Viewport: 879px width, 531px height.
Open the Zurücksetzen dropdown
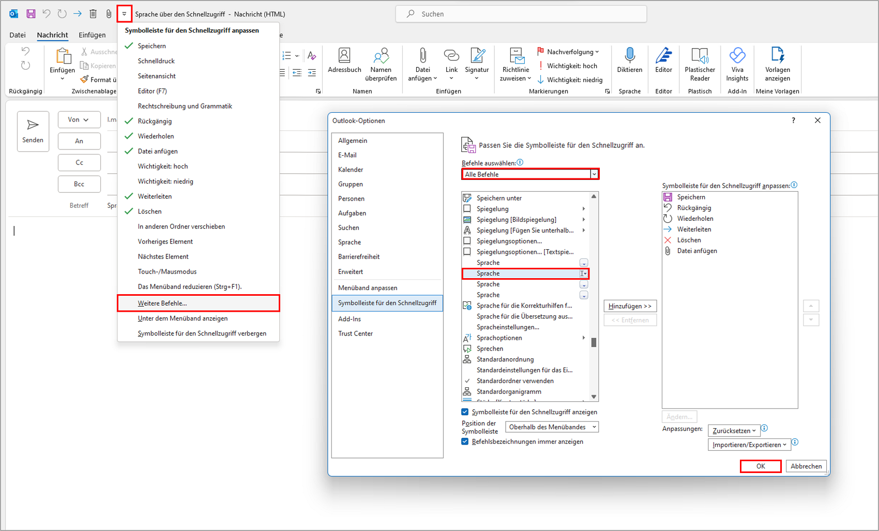pos(734,431)
